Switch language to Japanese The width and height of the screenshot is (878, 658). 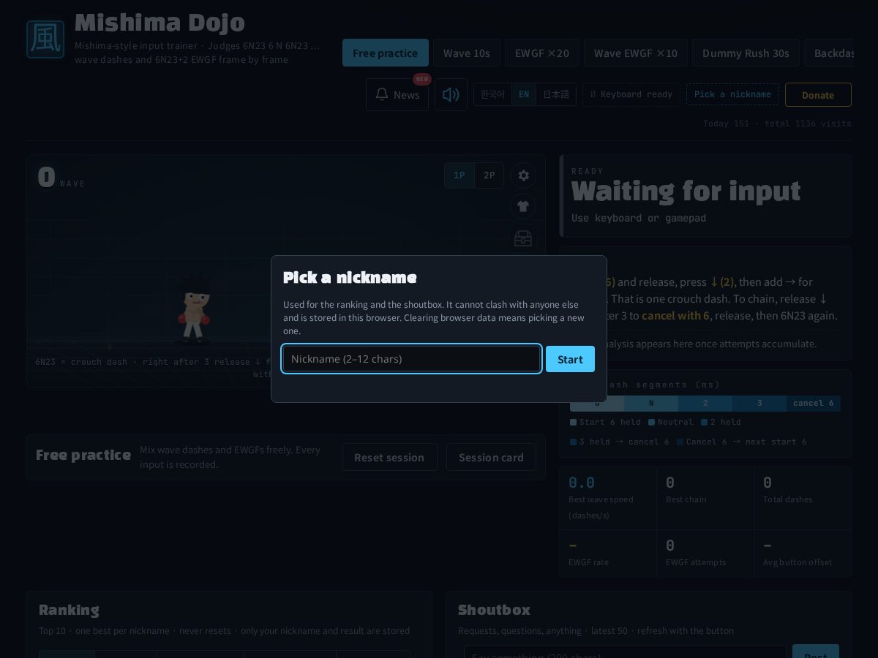556,94
